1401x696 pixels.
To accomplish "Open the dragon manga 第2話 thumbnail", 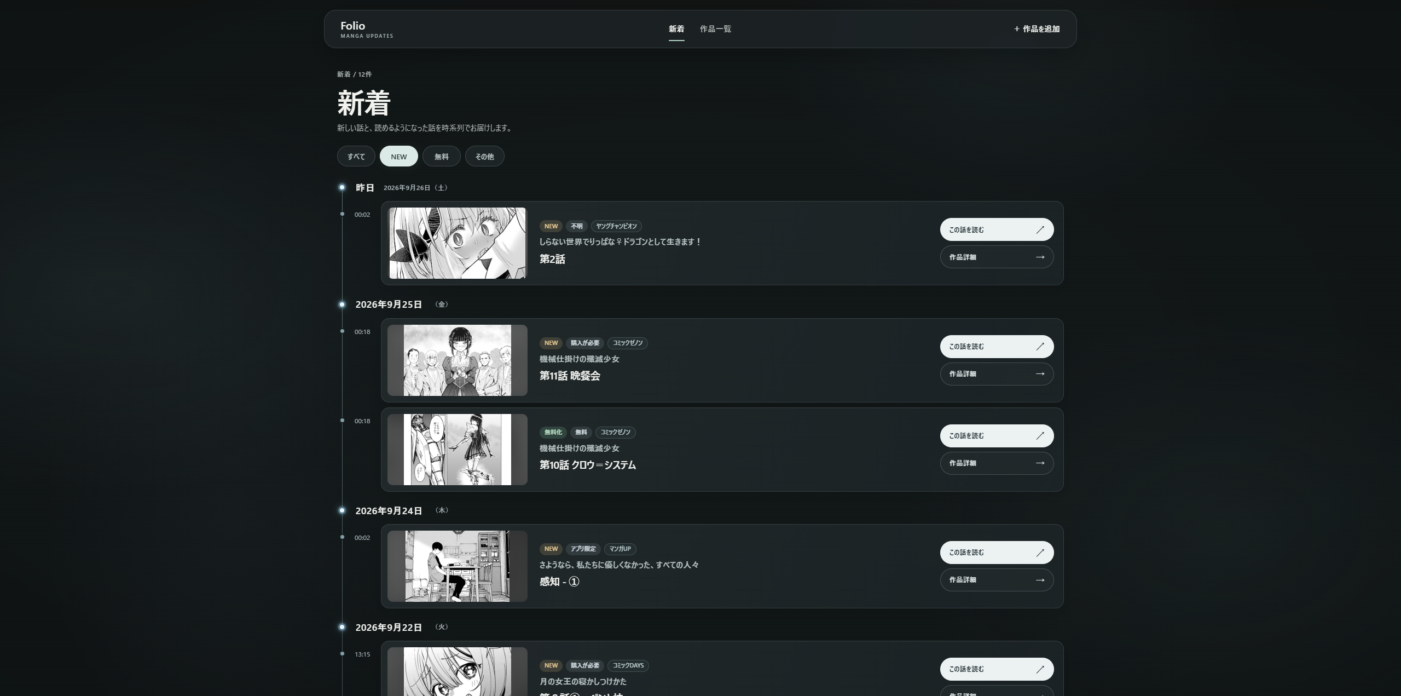I will (458, 243).
